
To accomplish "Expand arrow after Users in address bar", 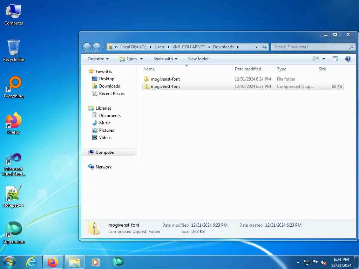I will click(169, 47).
